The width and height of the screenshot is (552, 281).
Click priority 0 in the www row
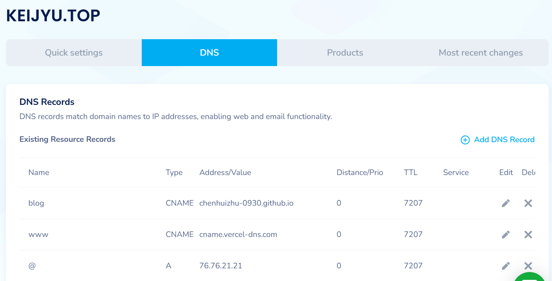[x=339, y=234]
